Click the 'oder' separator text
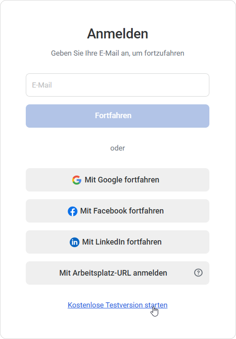 tap(117, 148)
